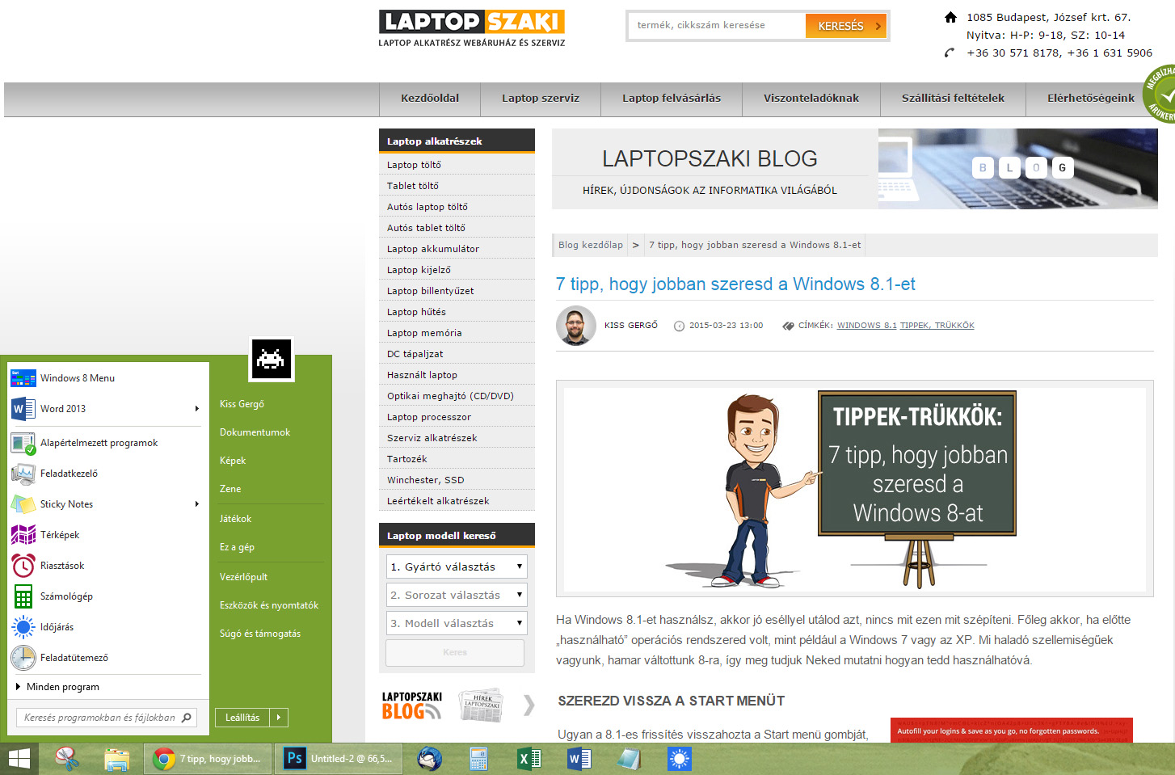Click the Windows Start button on taskbar
This screenshot has width=1175, height=775.
(x=19, y=759)
